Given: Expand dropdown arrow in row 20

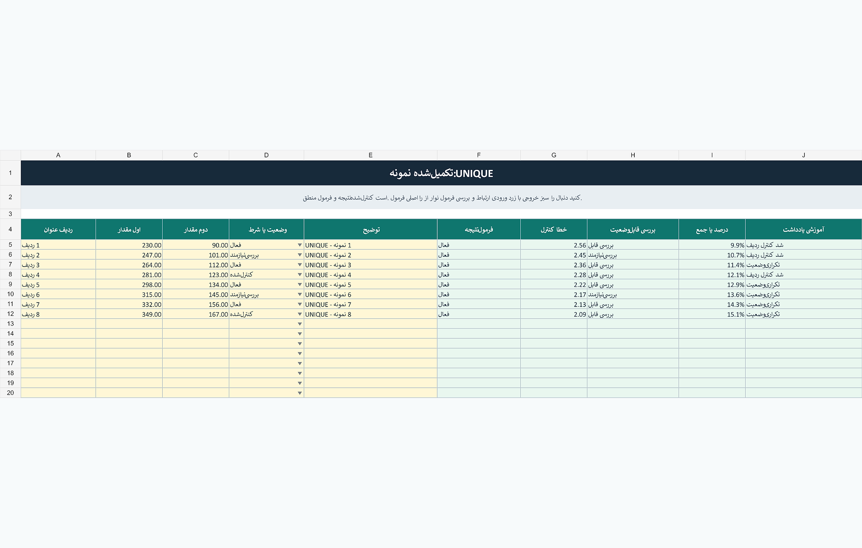Looking at the screenshot, I should [x=300, y=393].
